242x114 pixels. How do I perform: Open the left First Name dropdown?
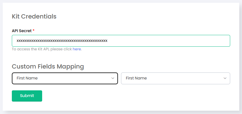pos(65,78)
